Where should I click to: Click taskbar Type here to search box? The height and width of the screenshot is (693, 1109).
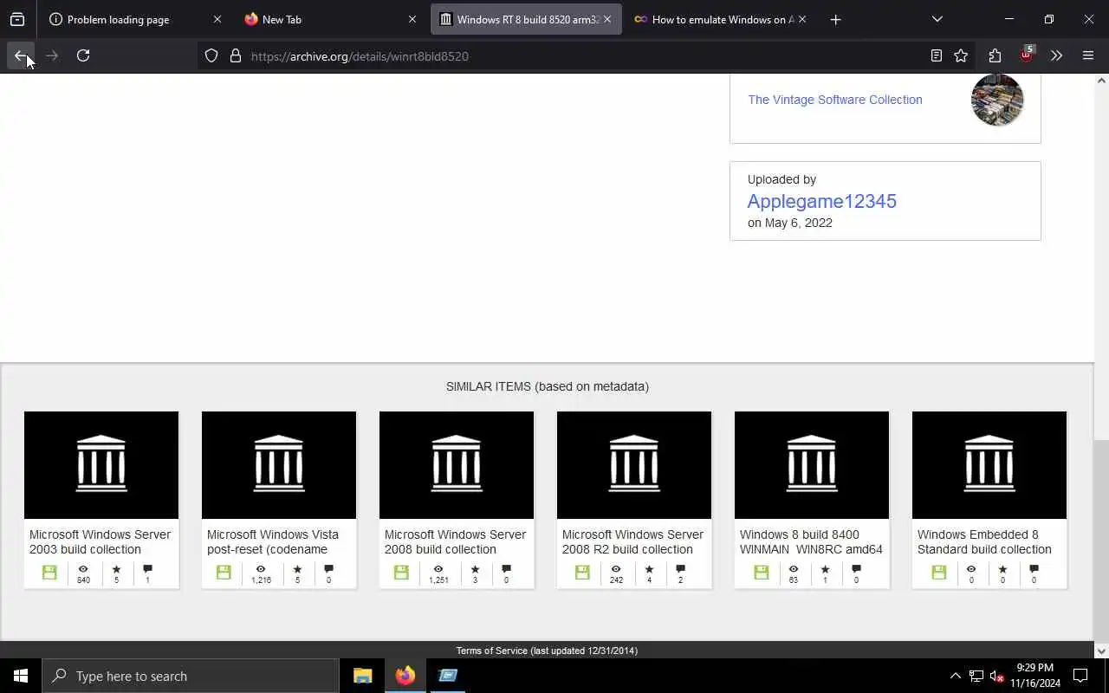[191, 676]
